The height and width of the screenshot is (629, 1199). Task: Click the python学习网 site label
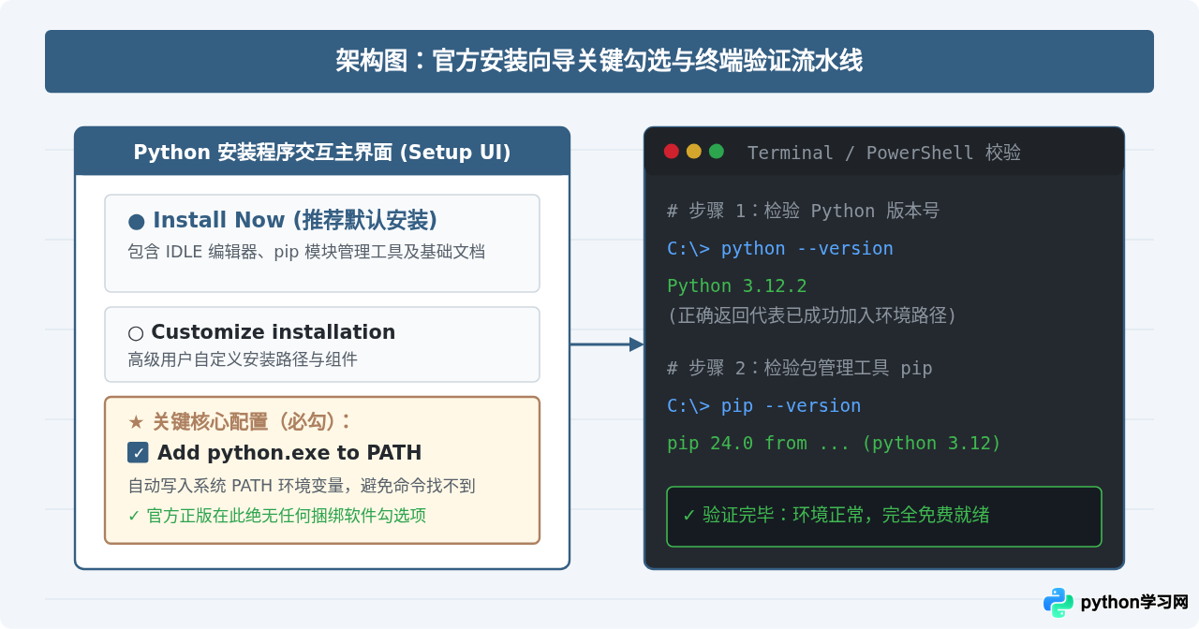pyautogui.click(x=1133, y=603)
